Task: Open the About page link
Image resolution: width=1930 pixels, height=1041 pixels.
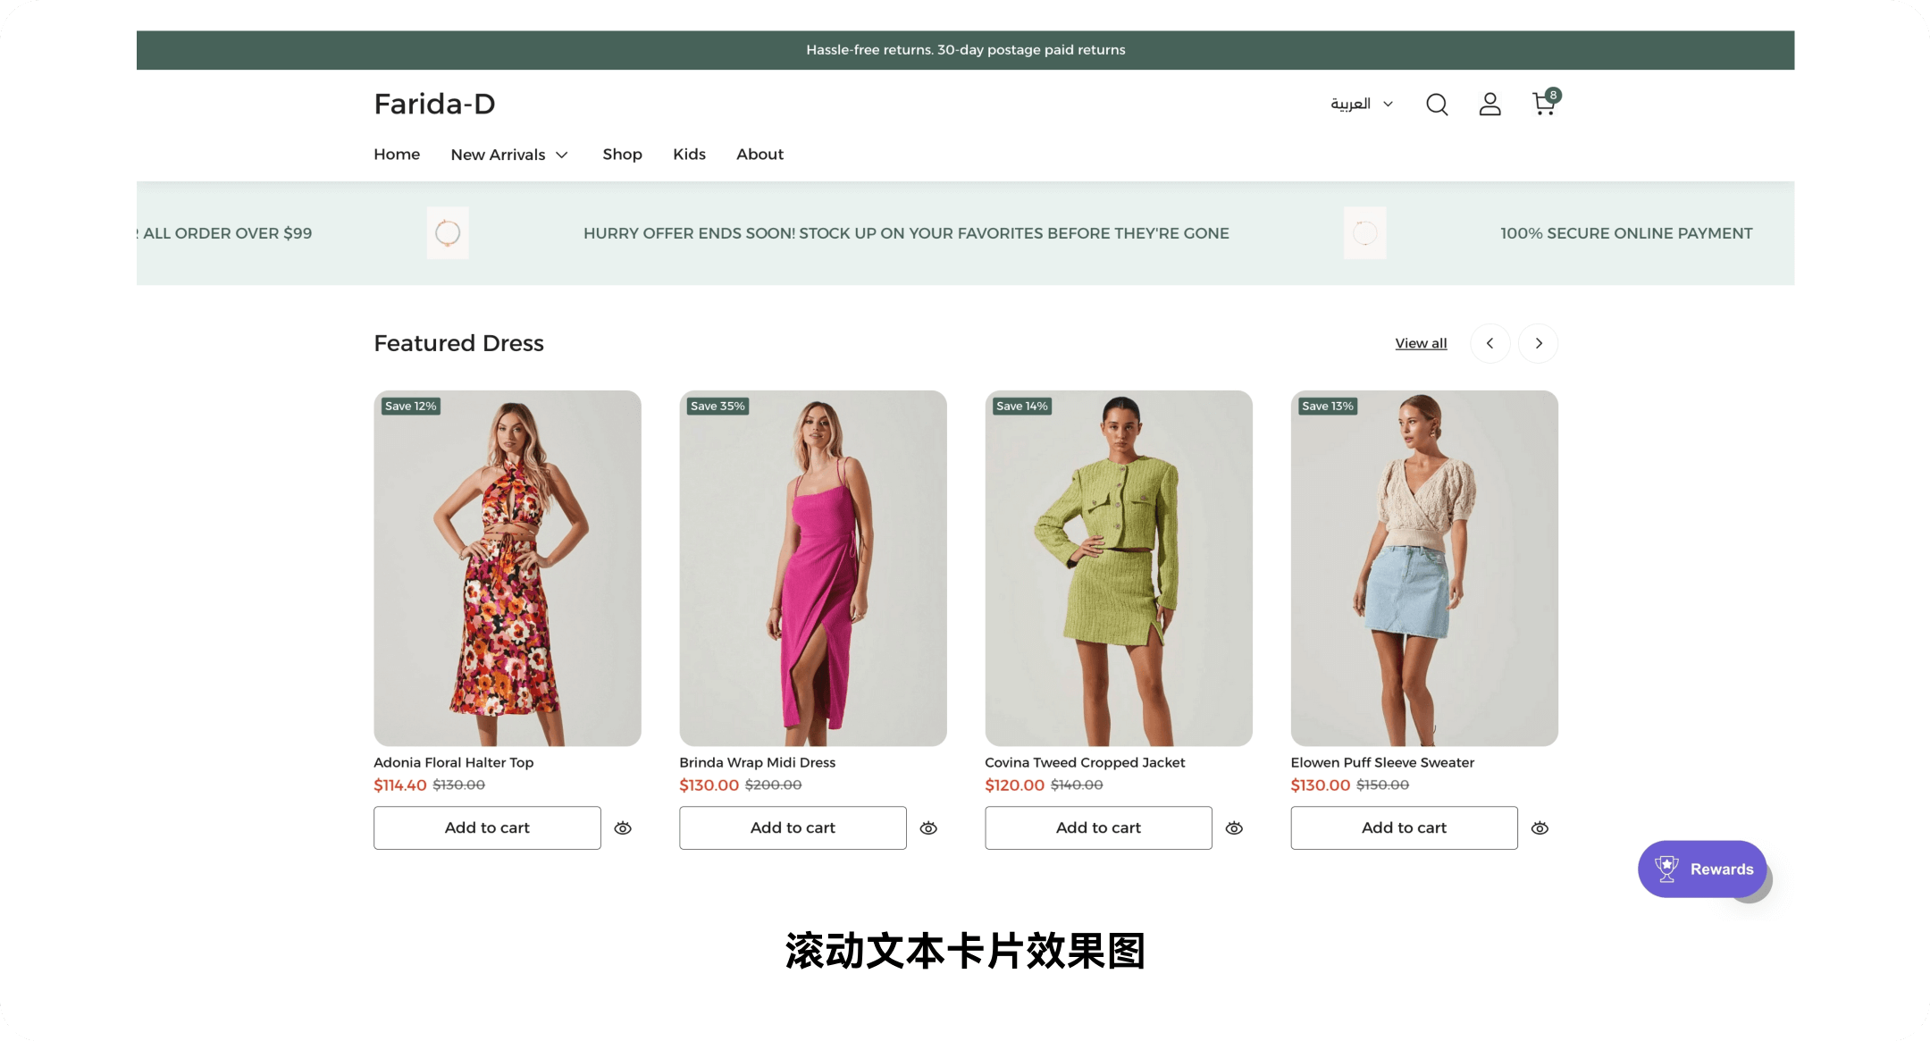Action: [x=759, y=155]
